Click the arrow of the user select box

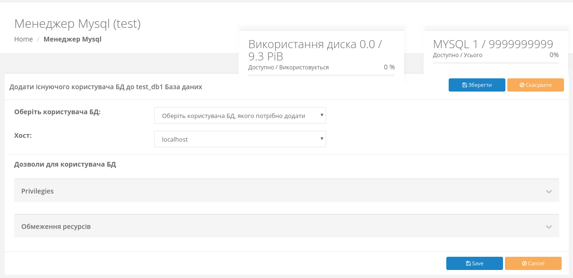click(x=321, y=115)
